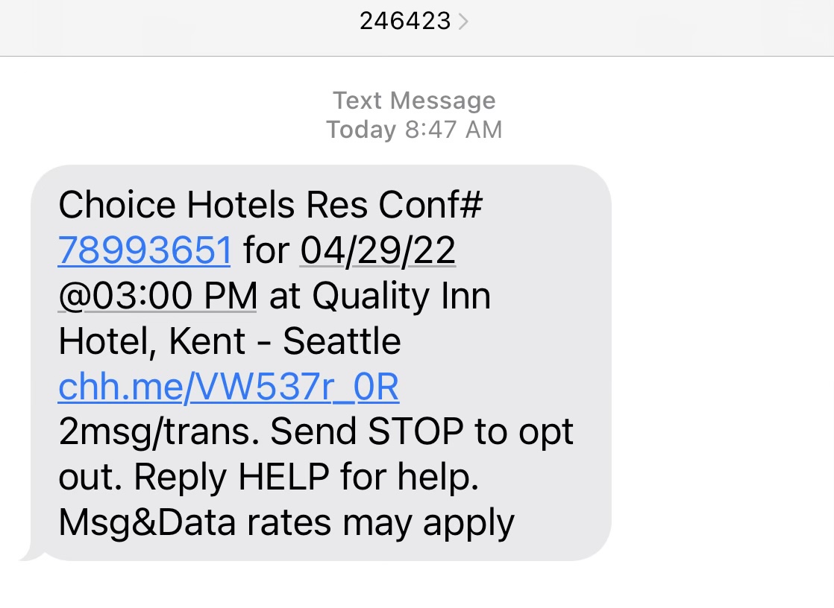Click the Choice Hotels reservation link
Image resolution: width=834 pixels, height=608 pixels.
click(228, 386)
